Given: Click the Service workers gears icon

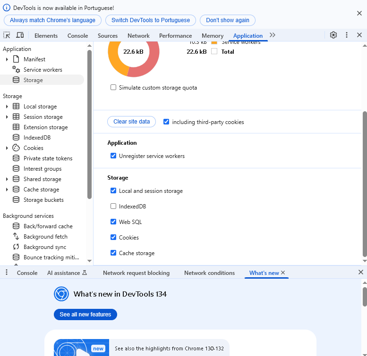Looking at the screenshot, I should click(x=16, y=69).
